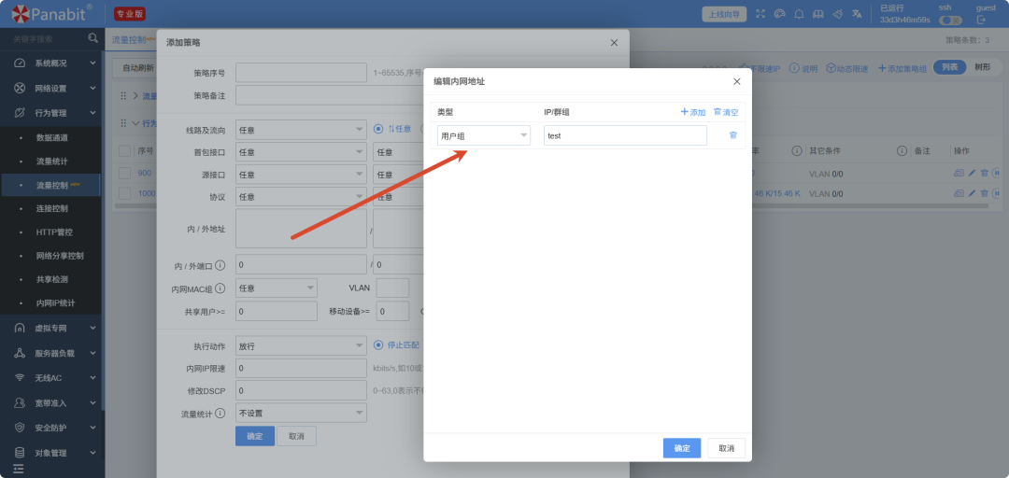
Task: Click the sidebar search magnifier icon
Action: coord(93,38)
